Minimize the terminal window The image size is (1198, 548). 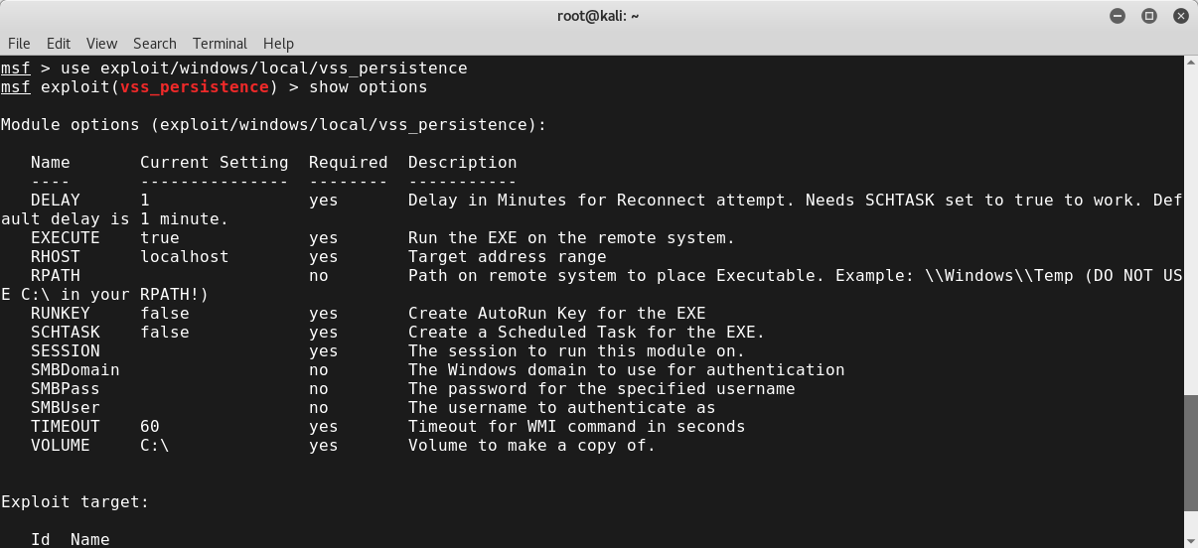click(x=1120, y=16)
